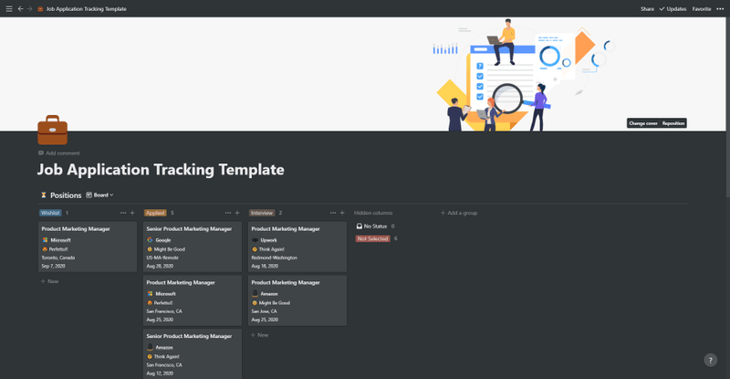Open the three-dot page options menu
Viewport: 730px width, 379px height.
click(x=720, y=9)
